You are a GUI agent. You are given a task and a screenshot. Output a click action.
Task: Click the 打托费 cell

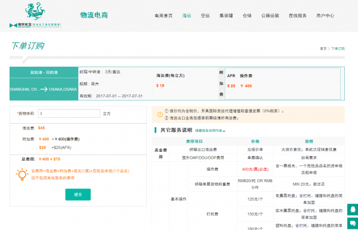(x=212, y=214)
